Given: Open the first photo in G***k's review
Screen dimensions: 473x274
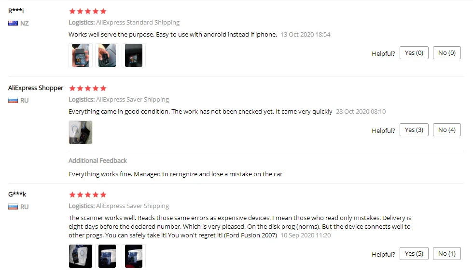Looking at the screenshot, I should [x=81, y=256].
